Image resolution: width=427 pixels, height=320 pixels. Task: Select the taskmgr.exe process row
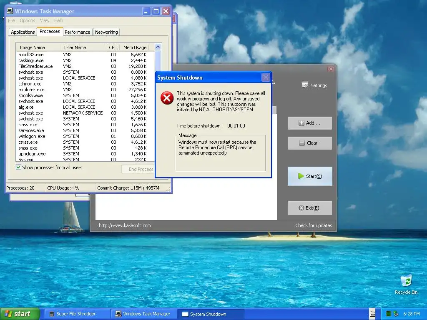[x=85, y=60]
